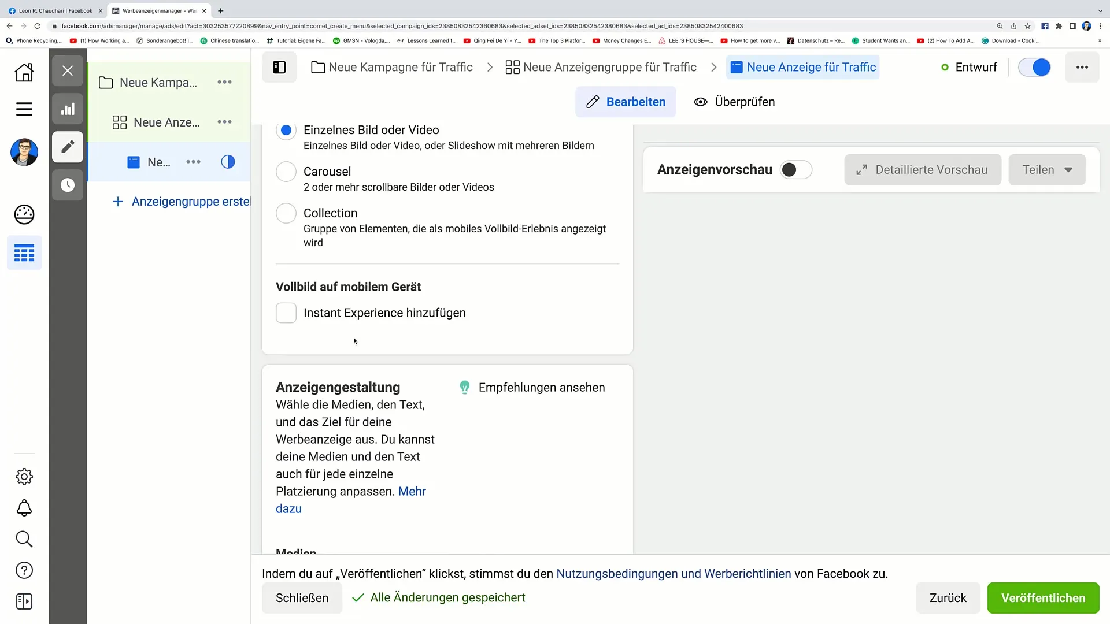The height and width of the screenshot is (624, 1110).
Task: Click the lightbulb next to Empfehlungen ansehen
Action: coord(464,387)
